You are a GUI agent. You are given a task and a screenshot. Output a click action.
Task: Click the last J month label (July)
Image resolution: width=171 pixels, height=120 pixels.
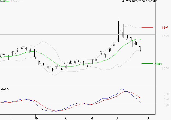148,118
